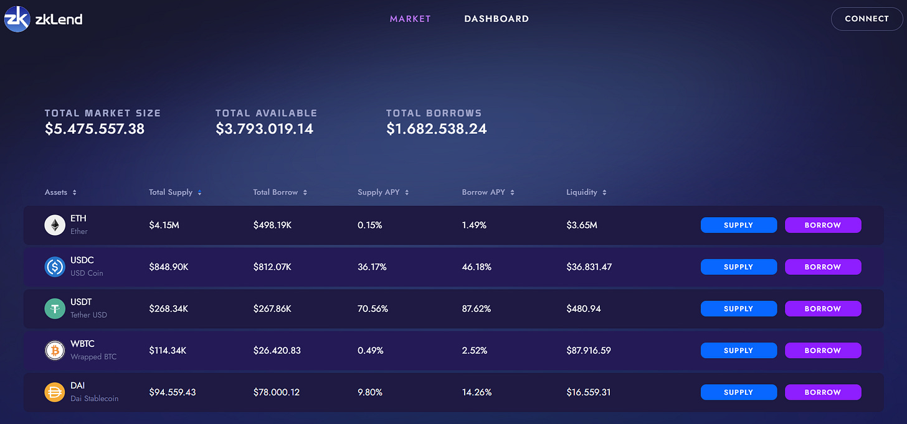Sort by Liquidity column arrows

tap(604, 193)
